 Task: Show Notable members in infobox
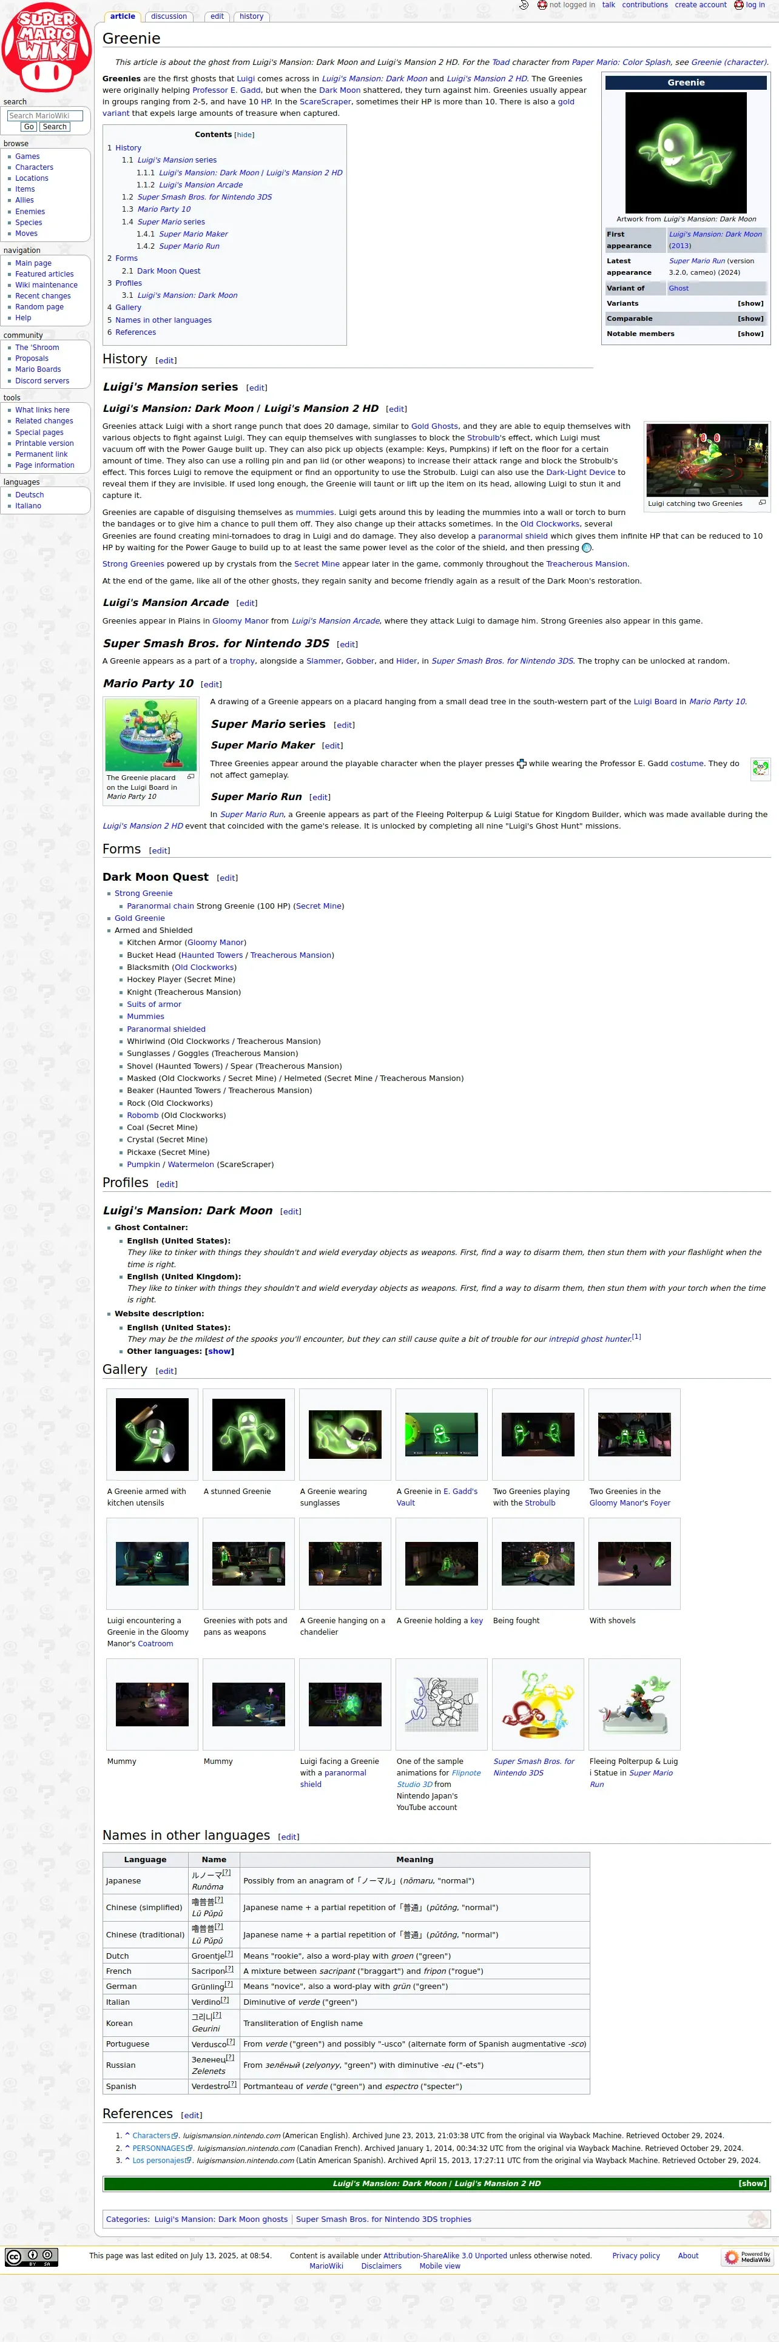pyautogui.click(x=750, y=334)
